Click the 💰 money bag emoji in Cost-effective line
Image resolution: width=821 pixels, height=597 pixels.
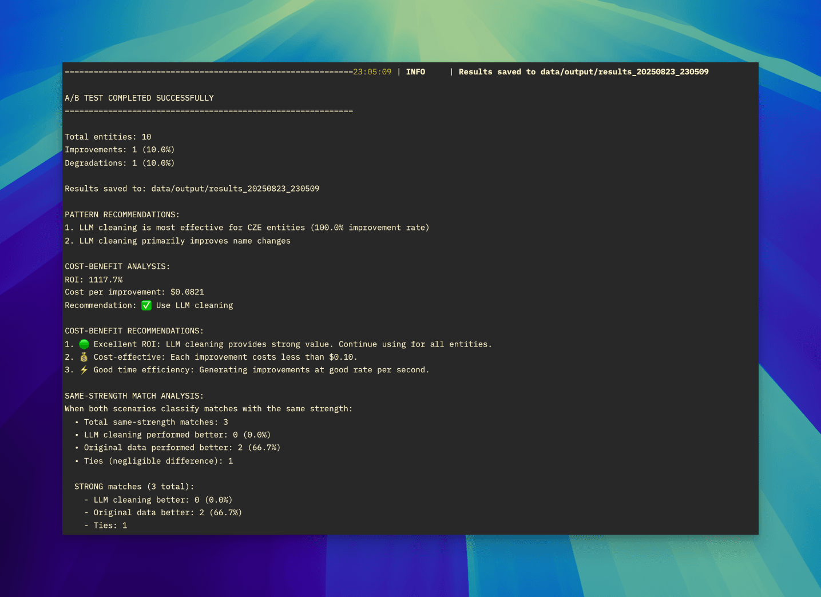pos(84,356)
